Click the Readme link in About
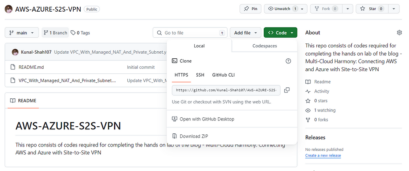 tap(322, 82)
